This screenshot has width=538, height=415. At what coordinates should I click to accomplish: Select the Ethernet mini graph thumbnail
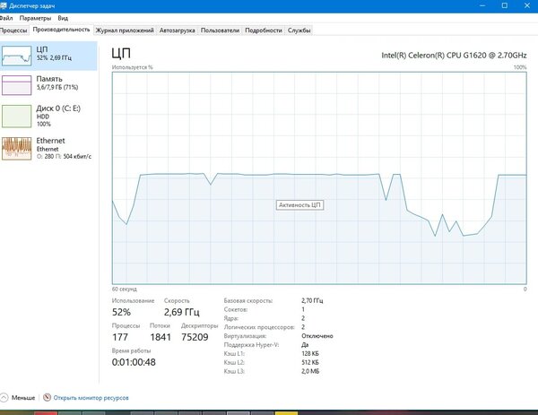tap(16, 149)
